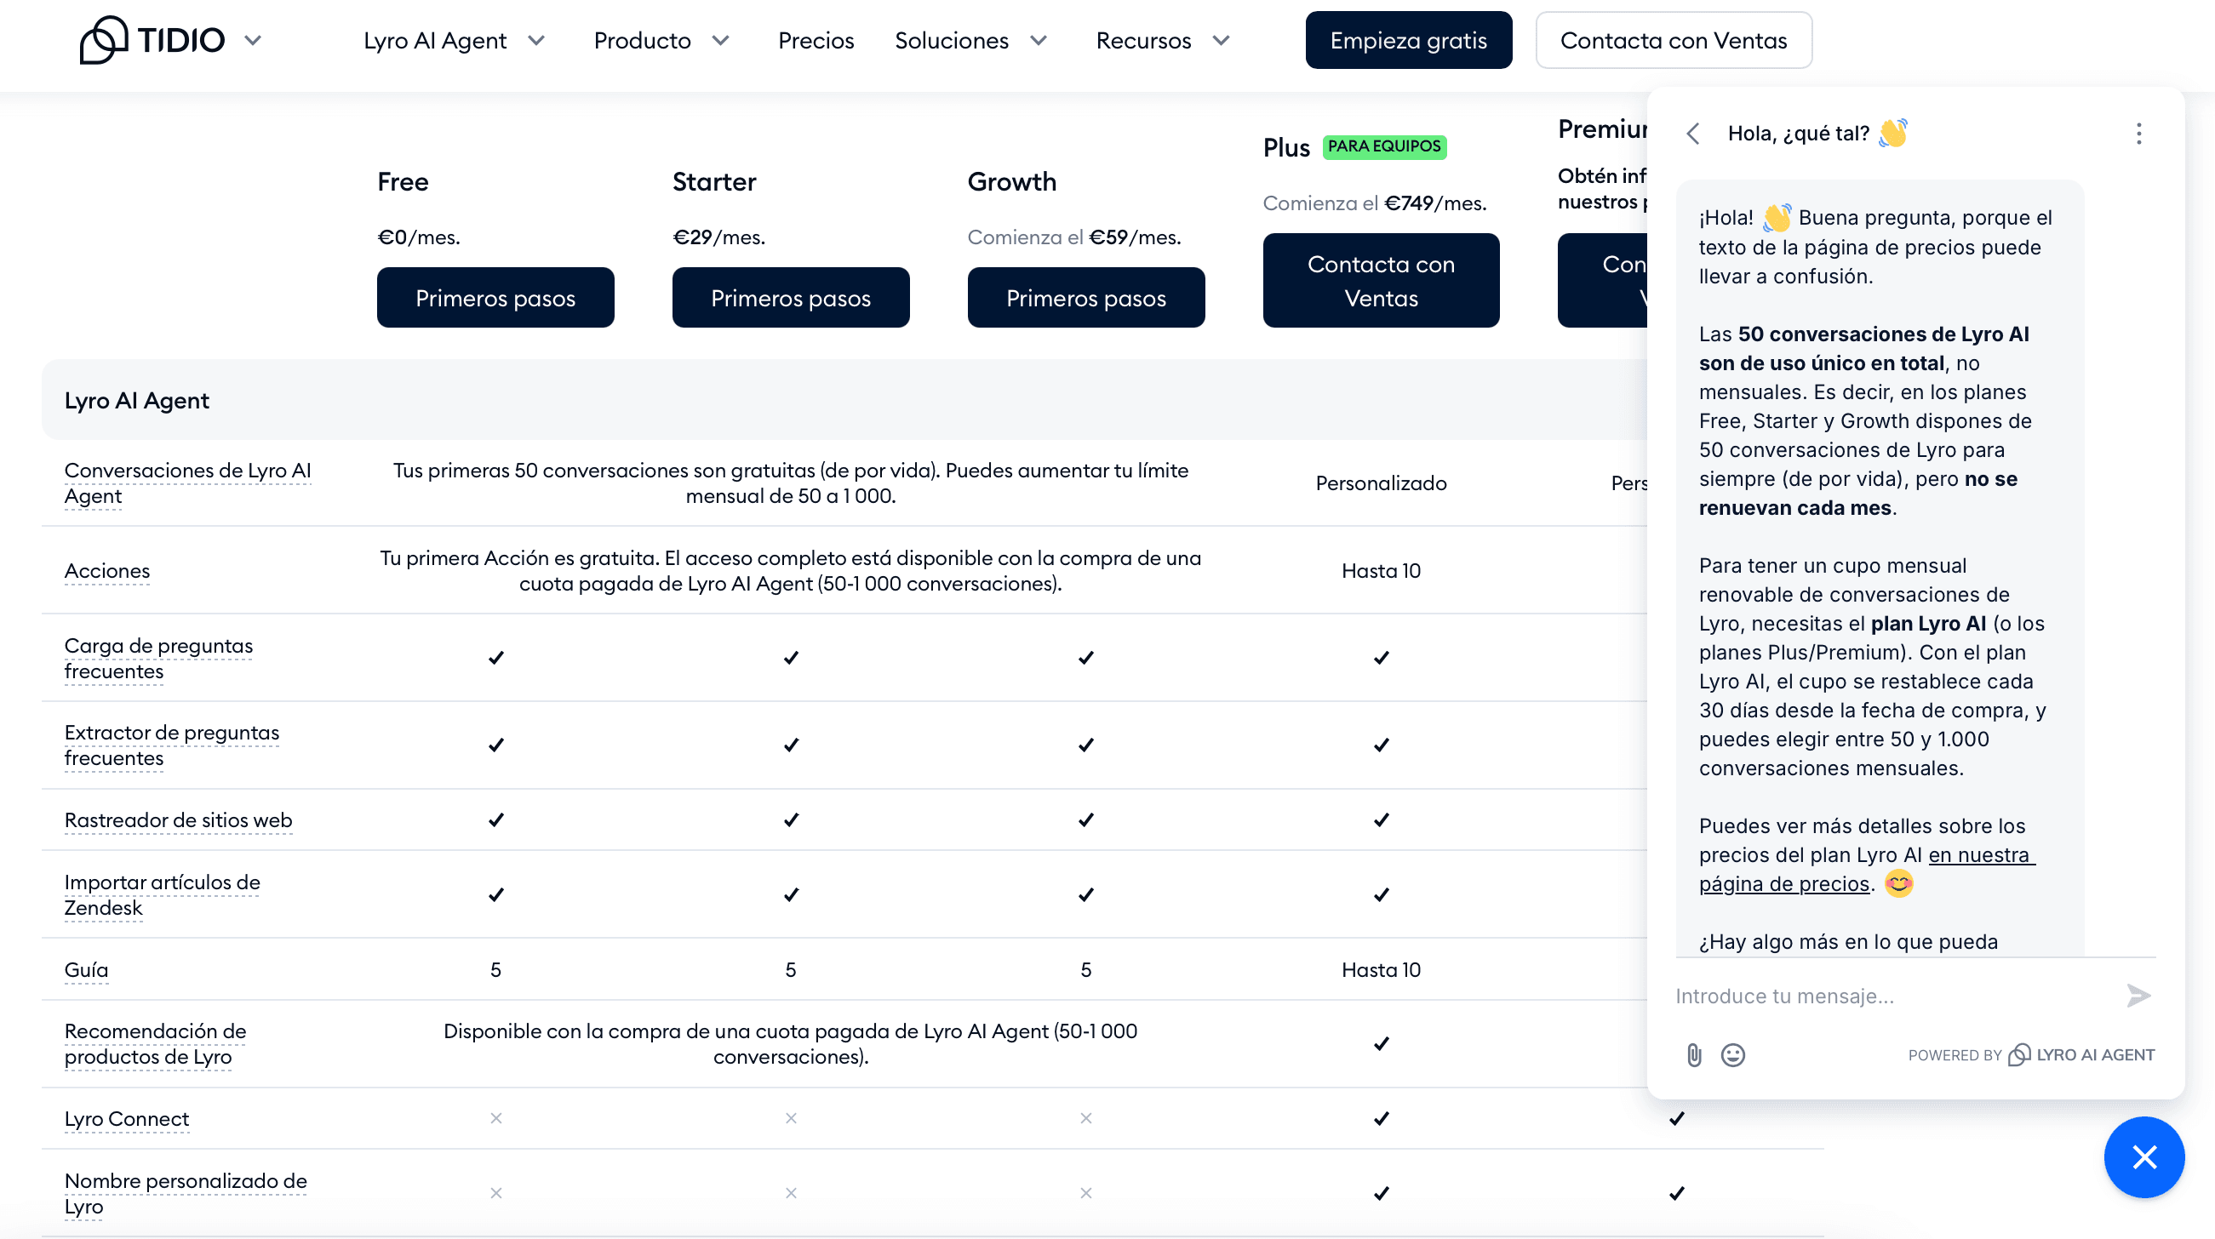2215x1239 pixels.
Task: Expand the Recursos chevron
Action: pyautogui.click(x=1221, y=40)
